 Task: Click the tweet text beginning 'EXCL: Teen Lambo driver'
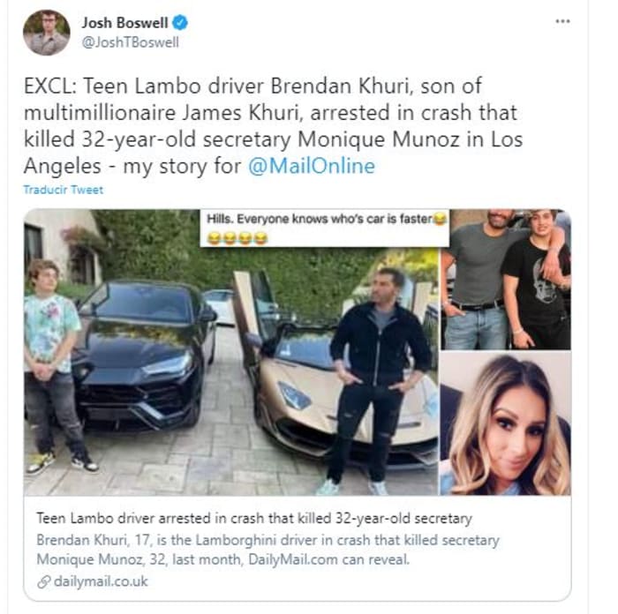(273, 126)
